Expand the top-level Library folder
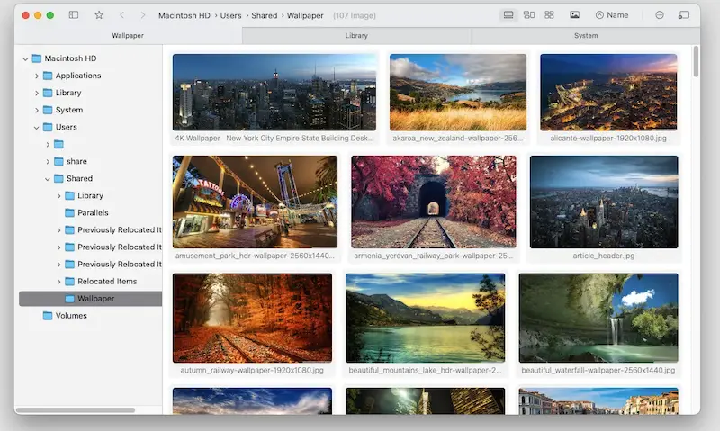This screenshot has width=720, height=431. 37,93
